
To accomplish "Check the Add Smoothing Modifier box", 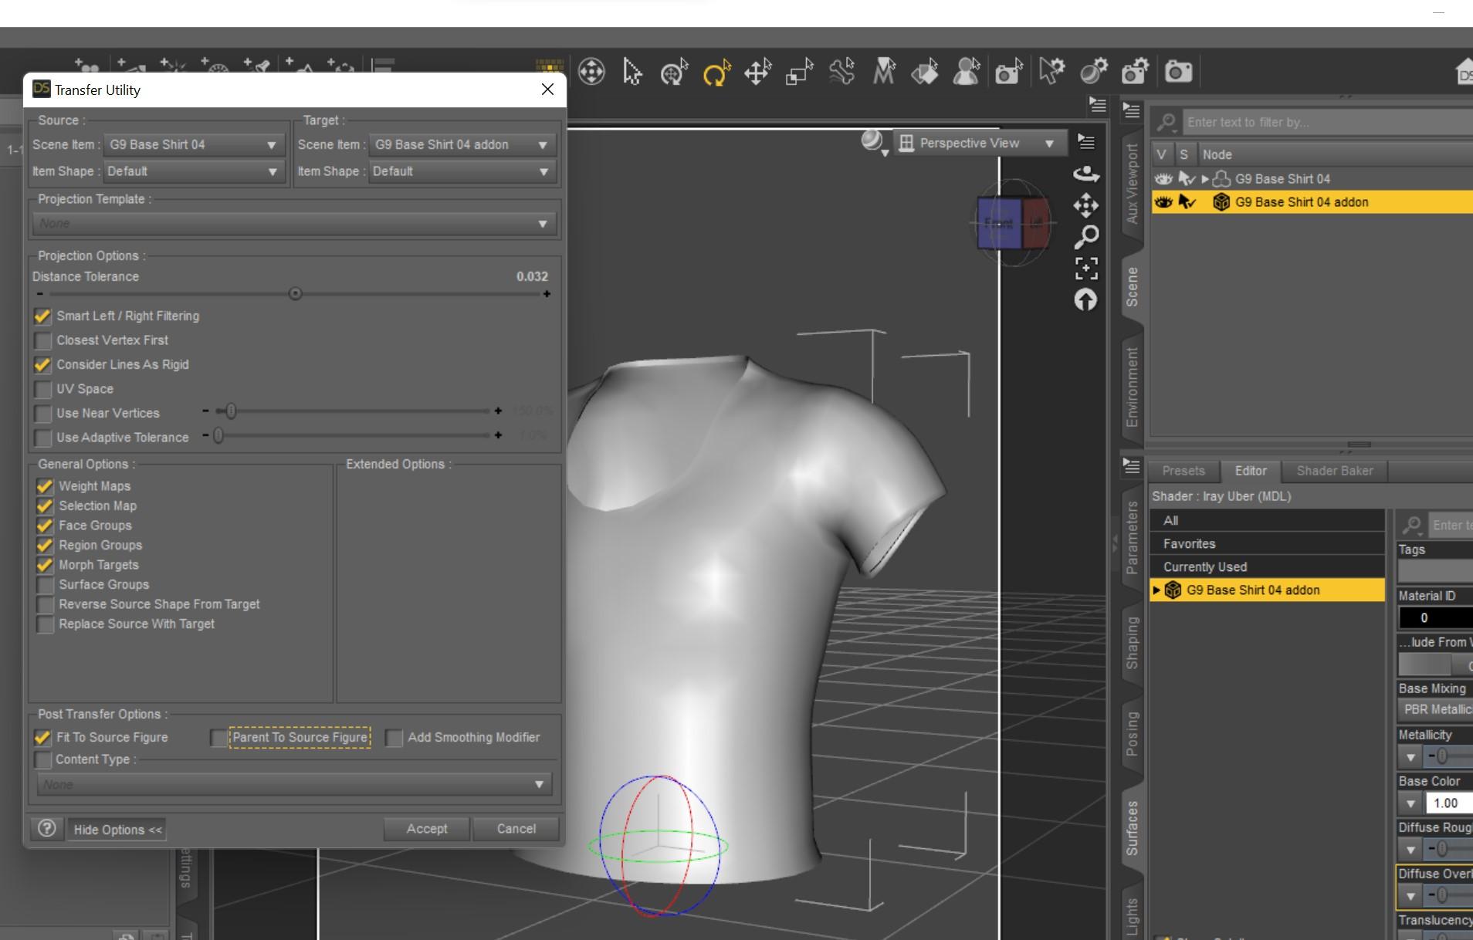I will click(x=394, y=738).
